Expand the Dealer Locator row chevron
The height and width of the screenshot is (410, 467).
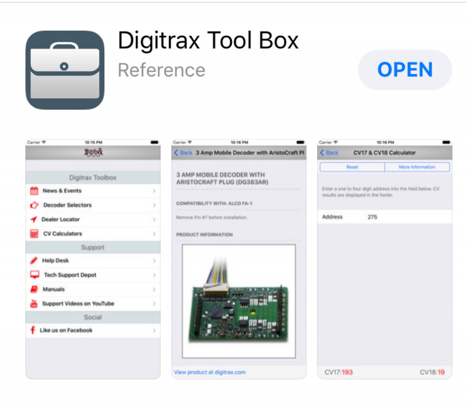pyautogui.click(x=154, y=220)
